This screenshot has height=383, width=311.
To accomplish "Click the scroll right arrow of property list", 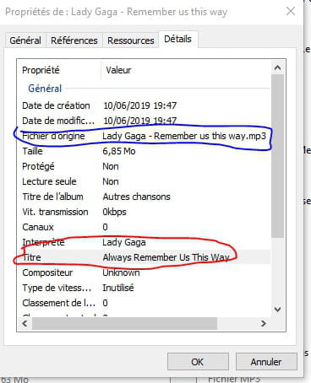I will pos(263,324).
